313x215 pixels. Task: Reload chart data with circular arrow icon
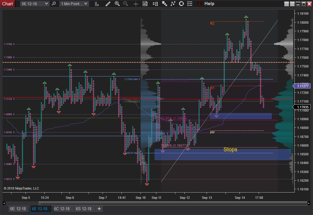181,4
